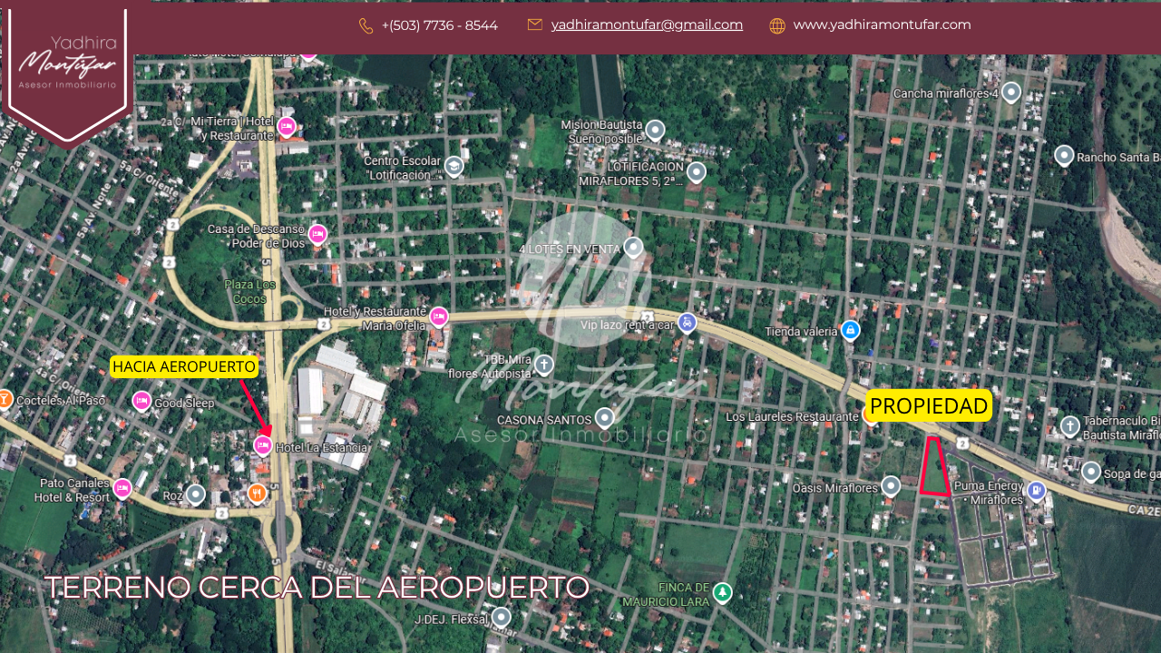Click the Pato Canales Hotel & Resort pin

click(122, 488)
